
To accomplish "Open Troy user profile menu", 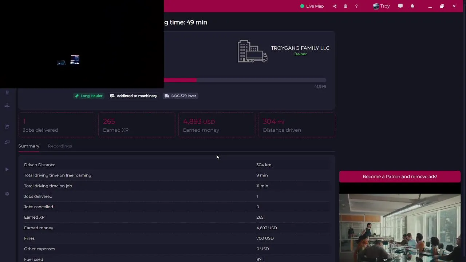I will coord(381,6).
